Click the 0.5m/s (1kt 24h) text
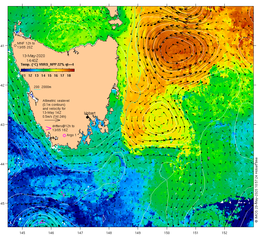The image size is (259, 238). pos(54,117)
